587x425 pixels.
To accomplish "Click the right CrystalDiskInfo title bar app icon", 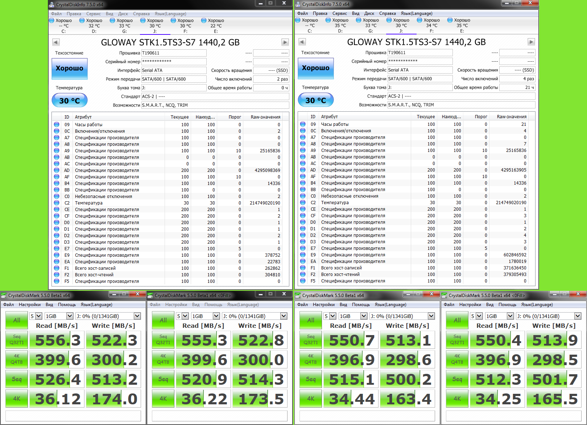I will pyautogui.click(x=298, y=4).
